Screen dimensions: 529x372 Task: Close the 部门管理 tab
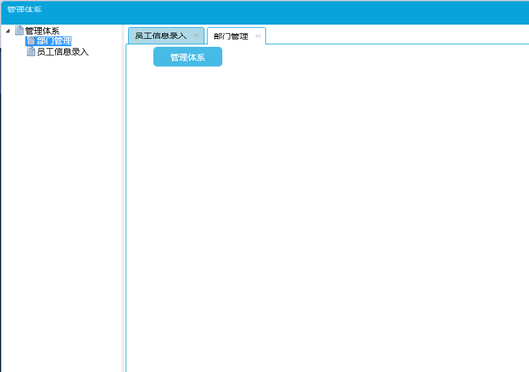coord(258,36)
